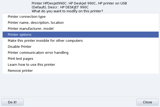Image resolution: width=160 pixels, height=107 pixels.
Task: Make this printer invisible for other computers
Action: click(x=45, y=41)
